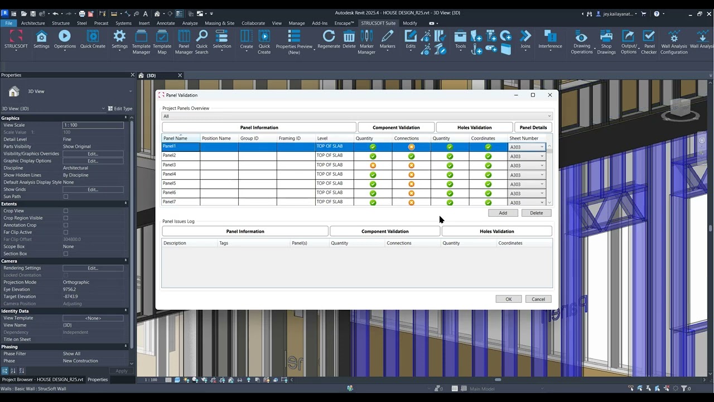
Task: Cancel the Panel Validation dialog
Action: (x=538, y=299)
